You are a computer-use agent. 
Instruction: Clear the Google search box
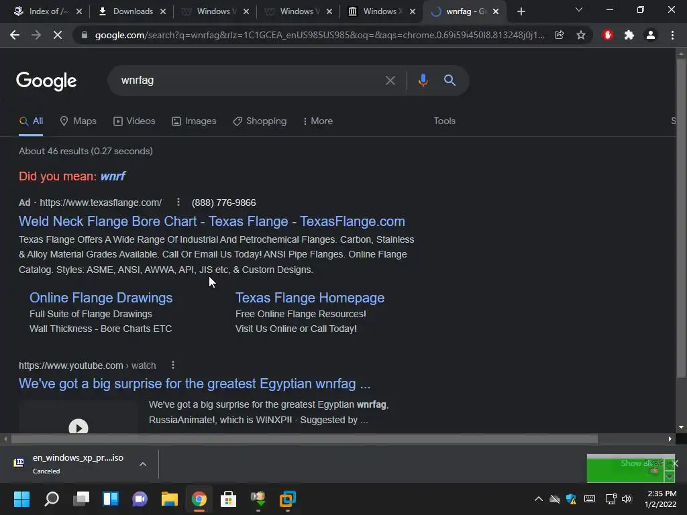click(390, 80)
